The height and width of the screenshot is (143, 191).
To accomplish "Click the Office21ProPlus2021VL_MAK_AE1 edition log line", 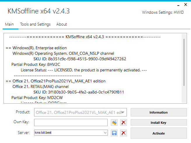I will pos(56,81).
